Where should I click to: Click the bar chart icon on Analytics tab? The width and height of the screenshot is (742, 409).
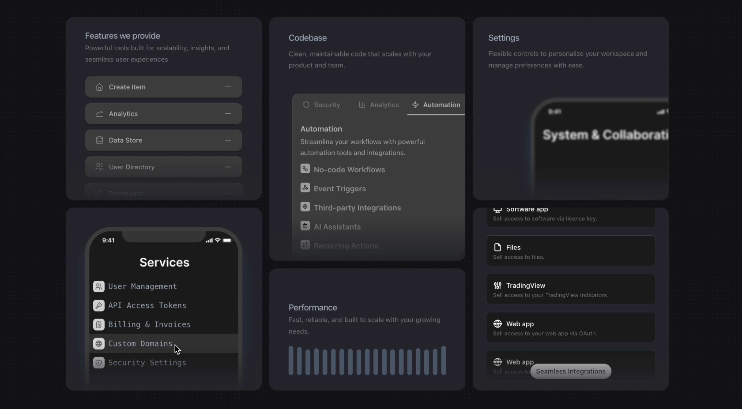click(x=362, y=105)
